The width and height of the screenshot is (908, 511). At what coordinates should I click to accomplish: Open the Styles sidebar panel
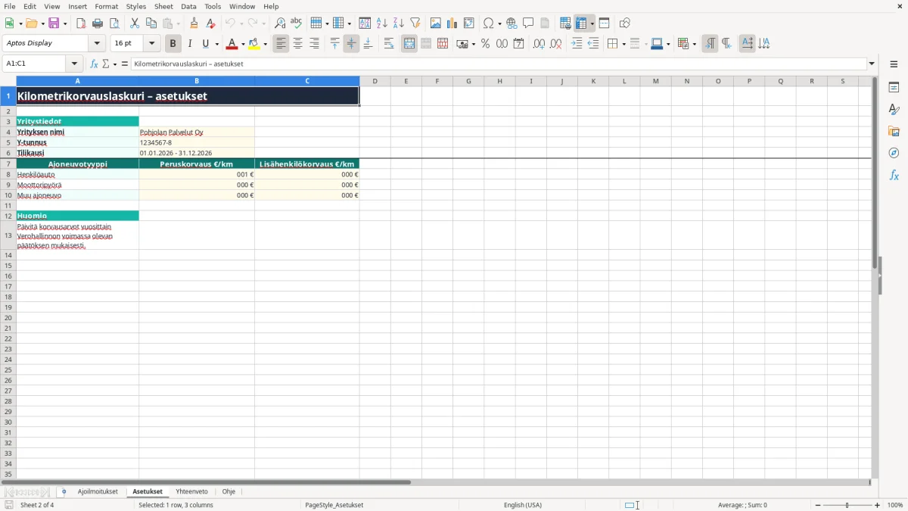coord(894,110)
